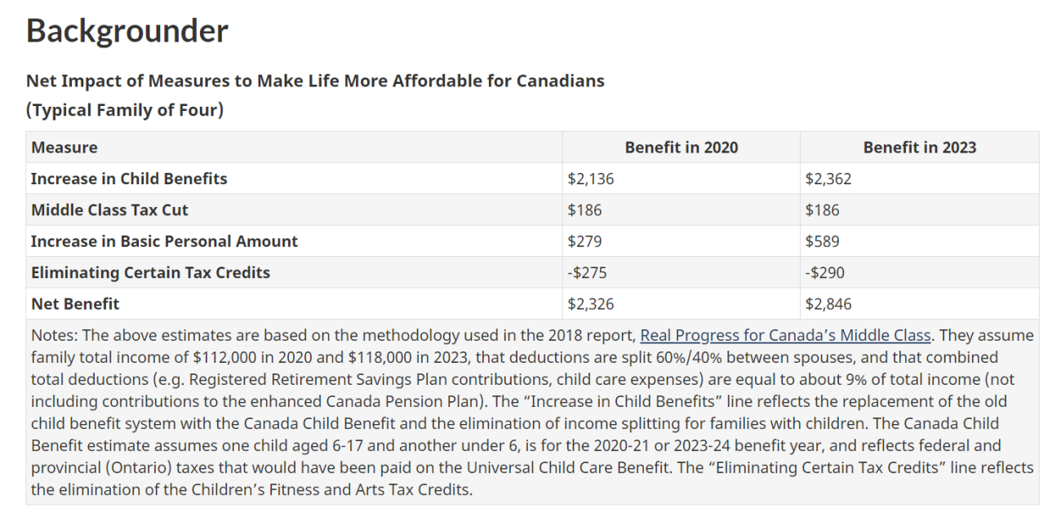Click the Backgrounder page heading
The image size is (1061, 530).
click(127, 31)
